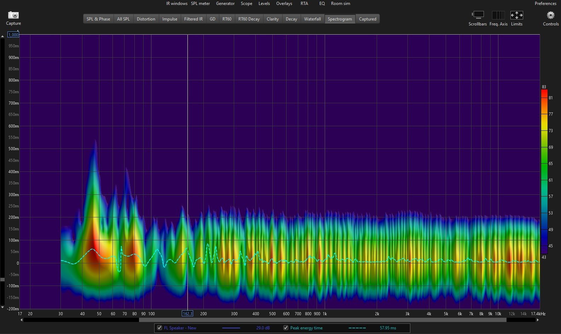Click the Peak energy time dashed line sample
Image resolution: width=561 pixels, height=334 pixels.
[357, 328]
